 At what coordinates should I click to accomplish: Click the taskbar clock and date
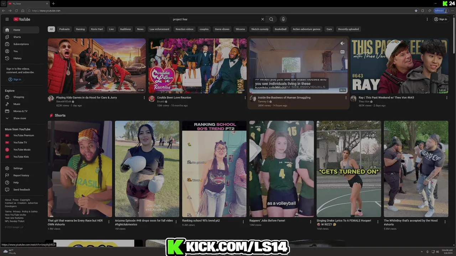tap(447, 252)
